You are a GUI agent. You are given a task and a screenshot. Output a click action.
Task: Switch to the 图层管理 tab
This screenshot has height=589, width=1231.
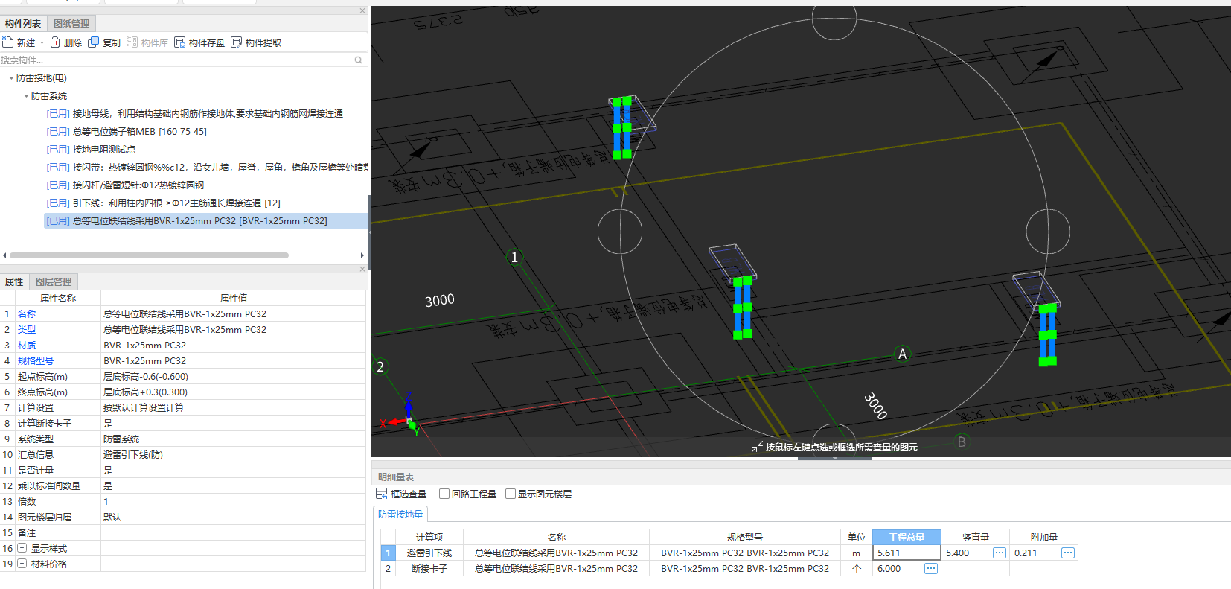54,282
